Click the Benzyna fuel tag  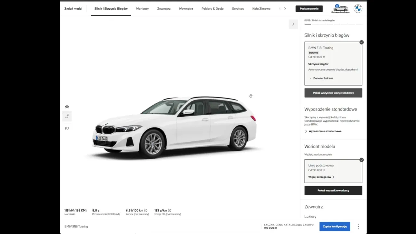(x=314, y=53)
